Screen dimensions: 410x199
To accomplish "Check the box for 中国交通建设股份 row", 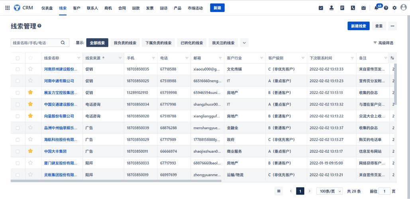I will [x=18, y=104].
